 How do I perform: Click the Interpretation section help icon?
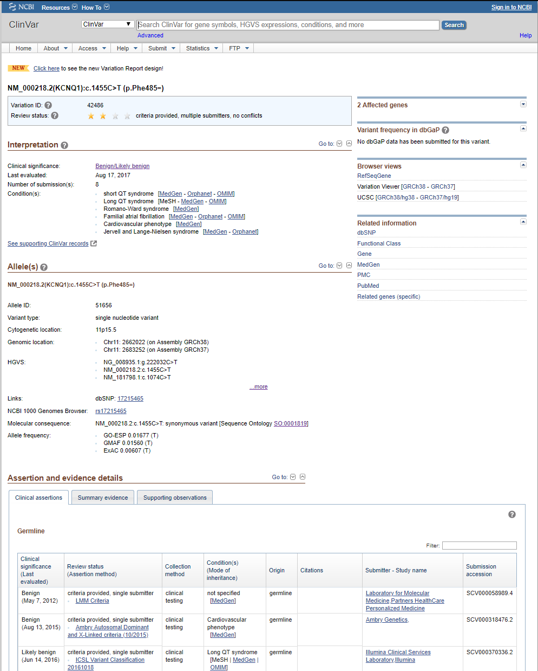point(64,145)
